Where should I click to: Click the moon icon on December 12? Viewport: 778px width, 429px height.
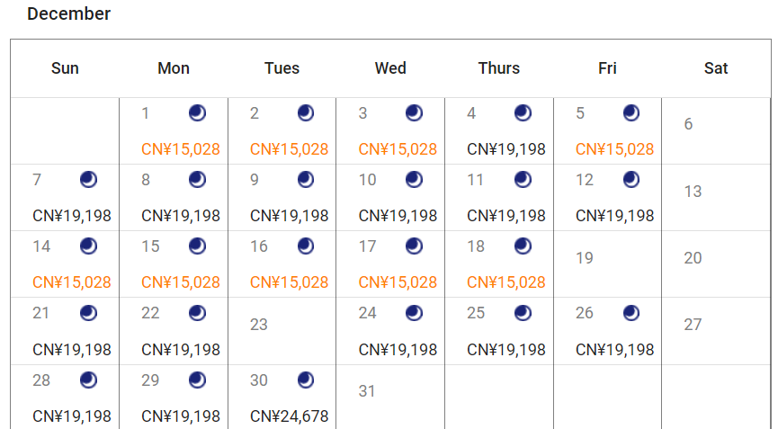631,180
